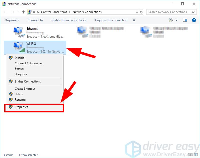
Task: Click the Help question mark icon
Action: [x=194, y=20]
